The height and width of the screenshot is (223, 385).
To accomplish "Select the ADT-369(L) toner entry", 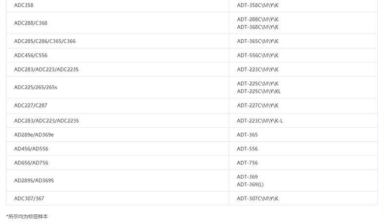I will tap(250, 185).
